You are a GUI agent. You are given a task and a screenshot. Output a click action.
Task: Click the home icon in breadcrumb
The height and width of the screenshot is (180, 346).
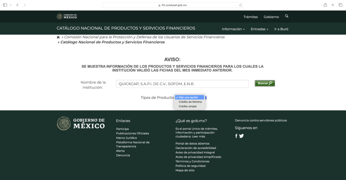click(x=58, y=37)
